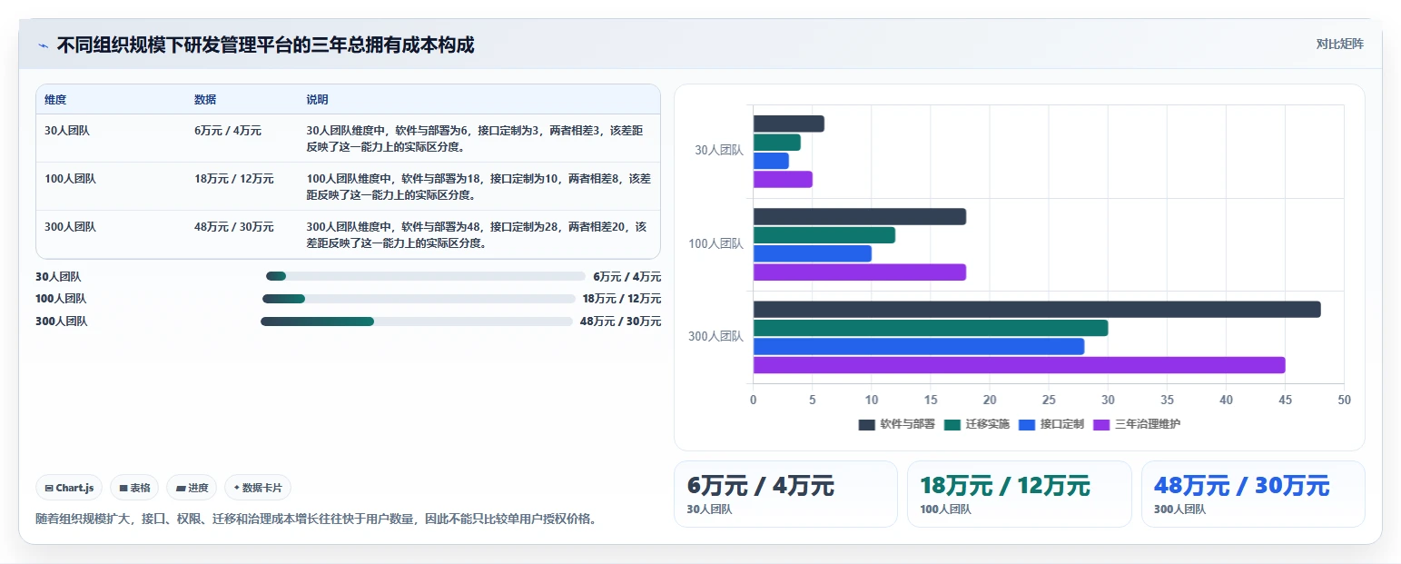Open the 48万元 / 30万元 data card
Screen dimensions: 1401x564
[x=1253, y=494]
